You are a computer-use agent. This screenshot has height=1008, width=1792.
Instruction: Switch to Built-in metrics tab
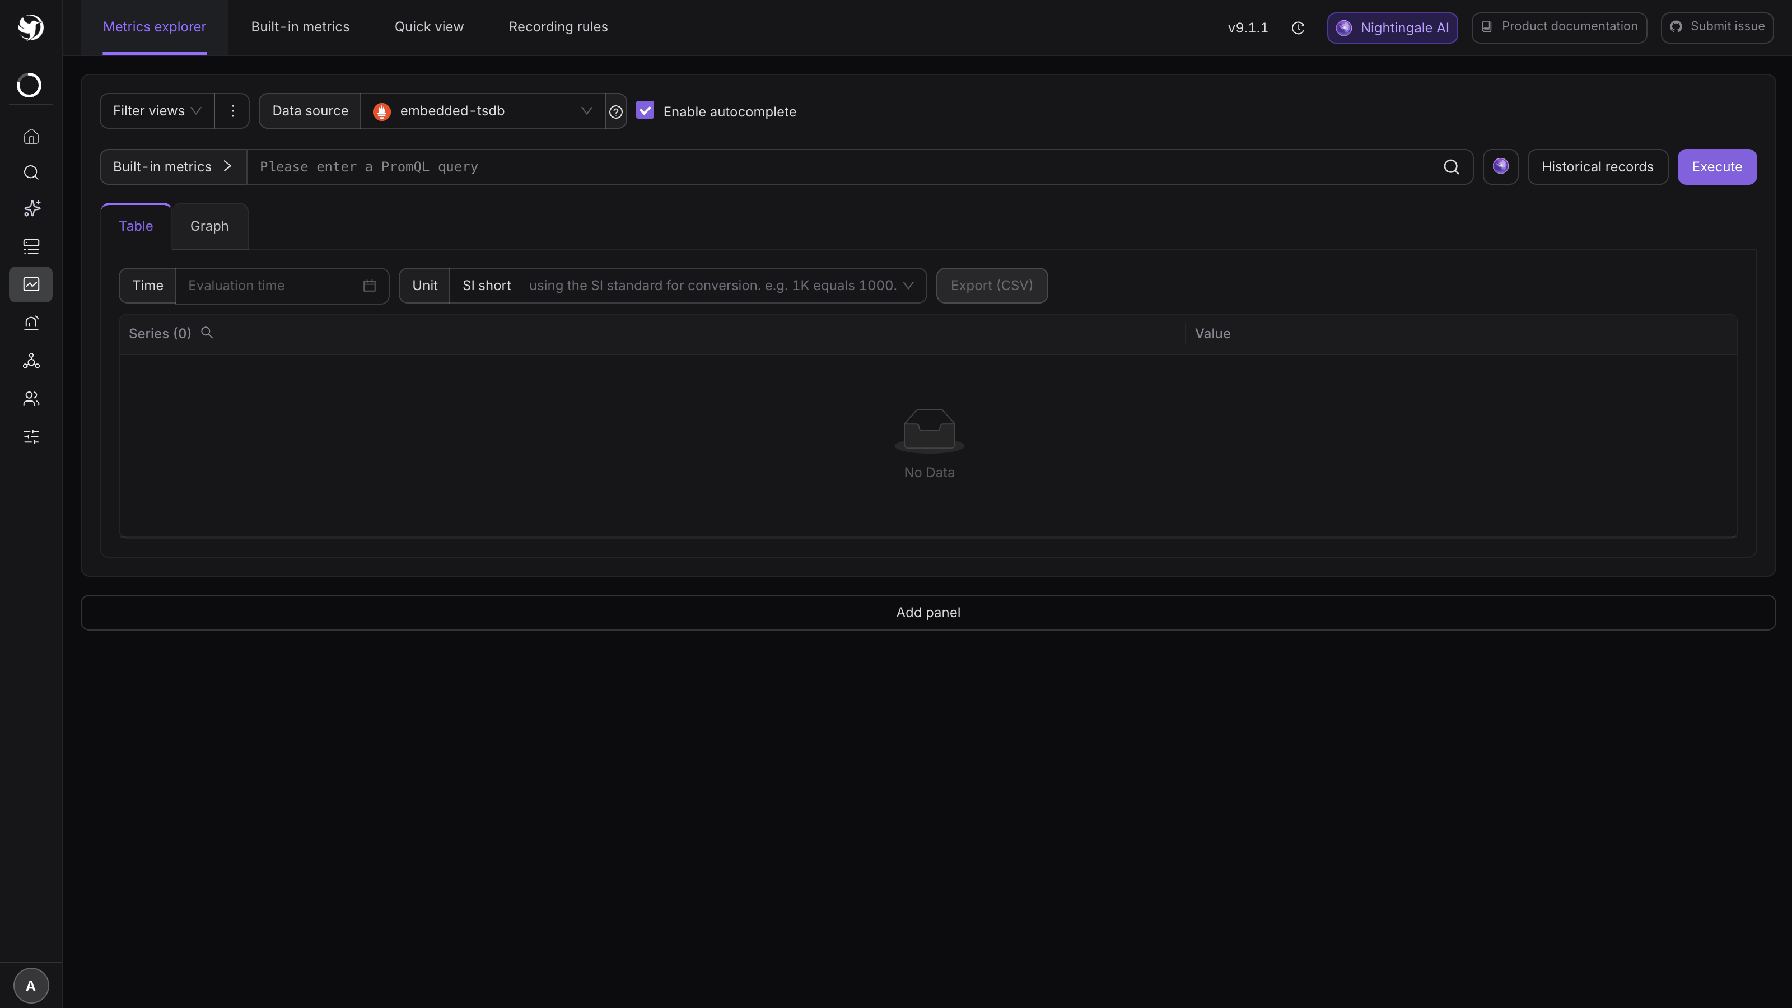click(301, 27)
